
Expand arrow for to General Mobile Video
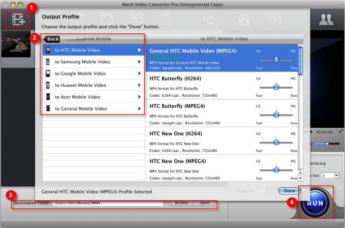tap(139, 108)
